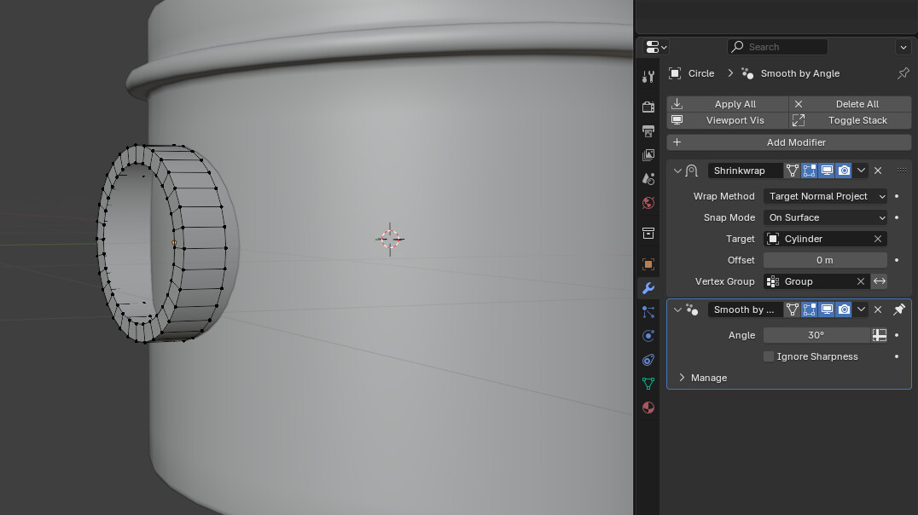Open the Shrinkwrap modifier extras dropdown
Screen dimensions: 918x515
coord(861,171)
